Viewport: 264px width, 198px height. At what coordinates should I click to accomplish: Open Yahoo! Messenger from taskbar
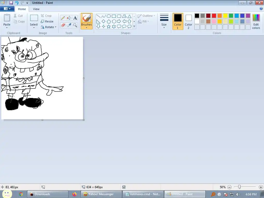click(101, 194)
